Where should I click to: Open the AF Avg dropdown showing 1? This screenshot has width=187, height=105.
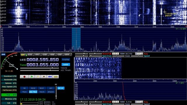[139, 102]
